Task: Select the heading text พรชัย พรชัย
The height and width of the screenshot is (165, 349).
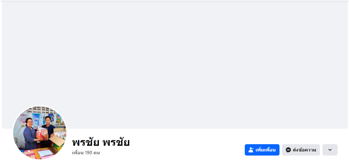Action: click(x=101, y=142)
